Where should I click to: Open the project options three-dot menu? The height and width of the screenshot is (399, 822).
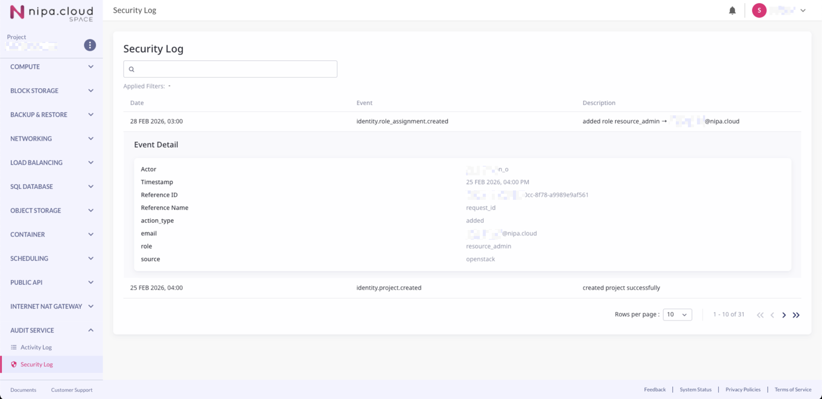[90, 45]
